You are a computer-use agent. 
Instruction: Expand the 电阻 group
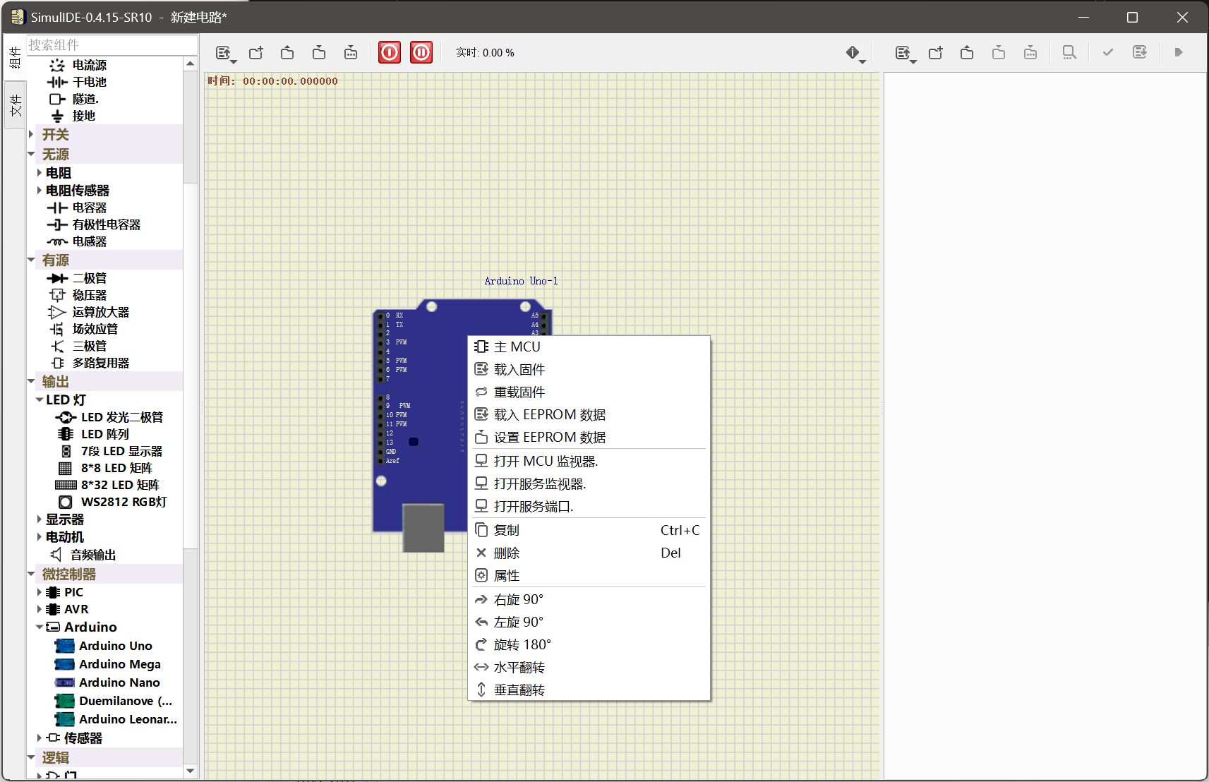[x=40, y=172]
